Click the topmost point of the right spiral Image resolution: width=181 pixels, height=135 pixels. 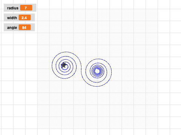point(98,59)
